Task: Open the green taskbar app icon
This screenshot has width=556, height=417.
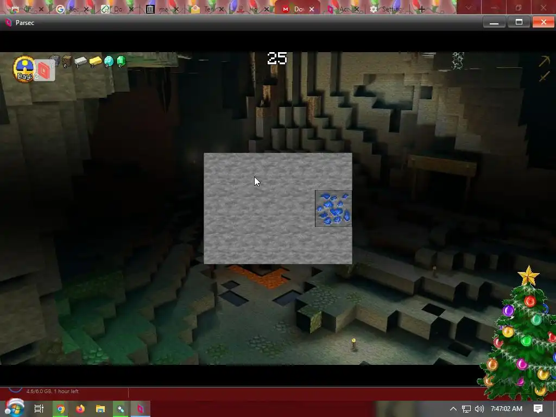Action: point(121,409)
